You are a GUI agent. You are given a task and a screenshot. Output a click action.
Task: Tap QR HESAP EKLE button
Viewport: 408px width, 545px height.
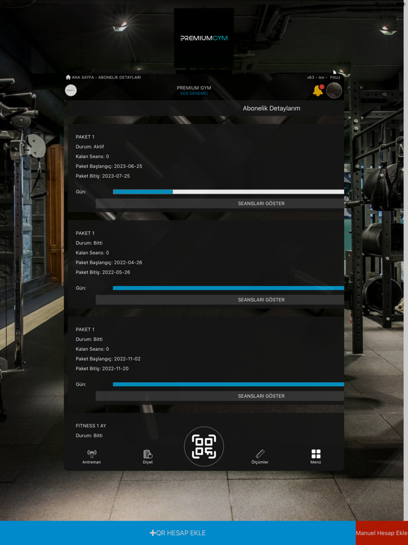pos(178,533)
